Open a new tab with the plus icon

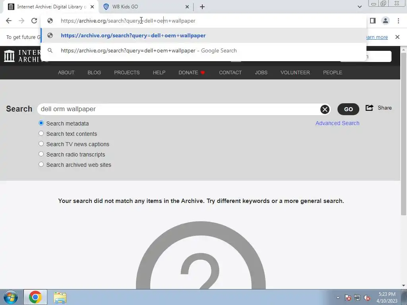pyautogui.click(x=202, y=7)
